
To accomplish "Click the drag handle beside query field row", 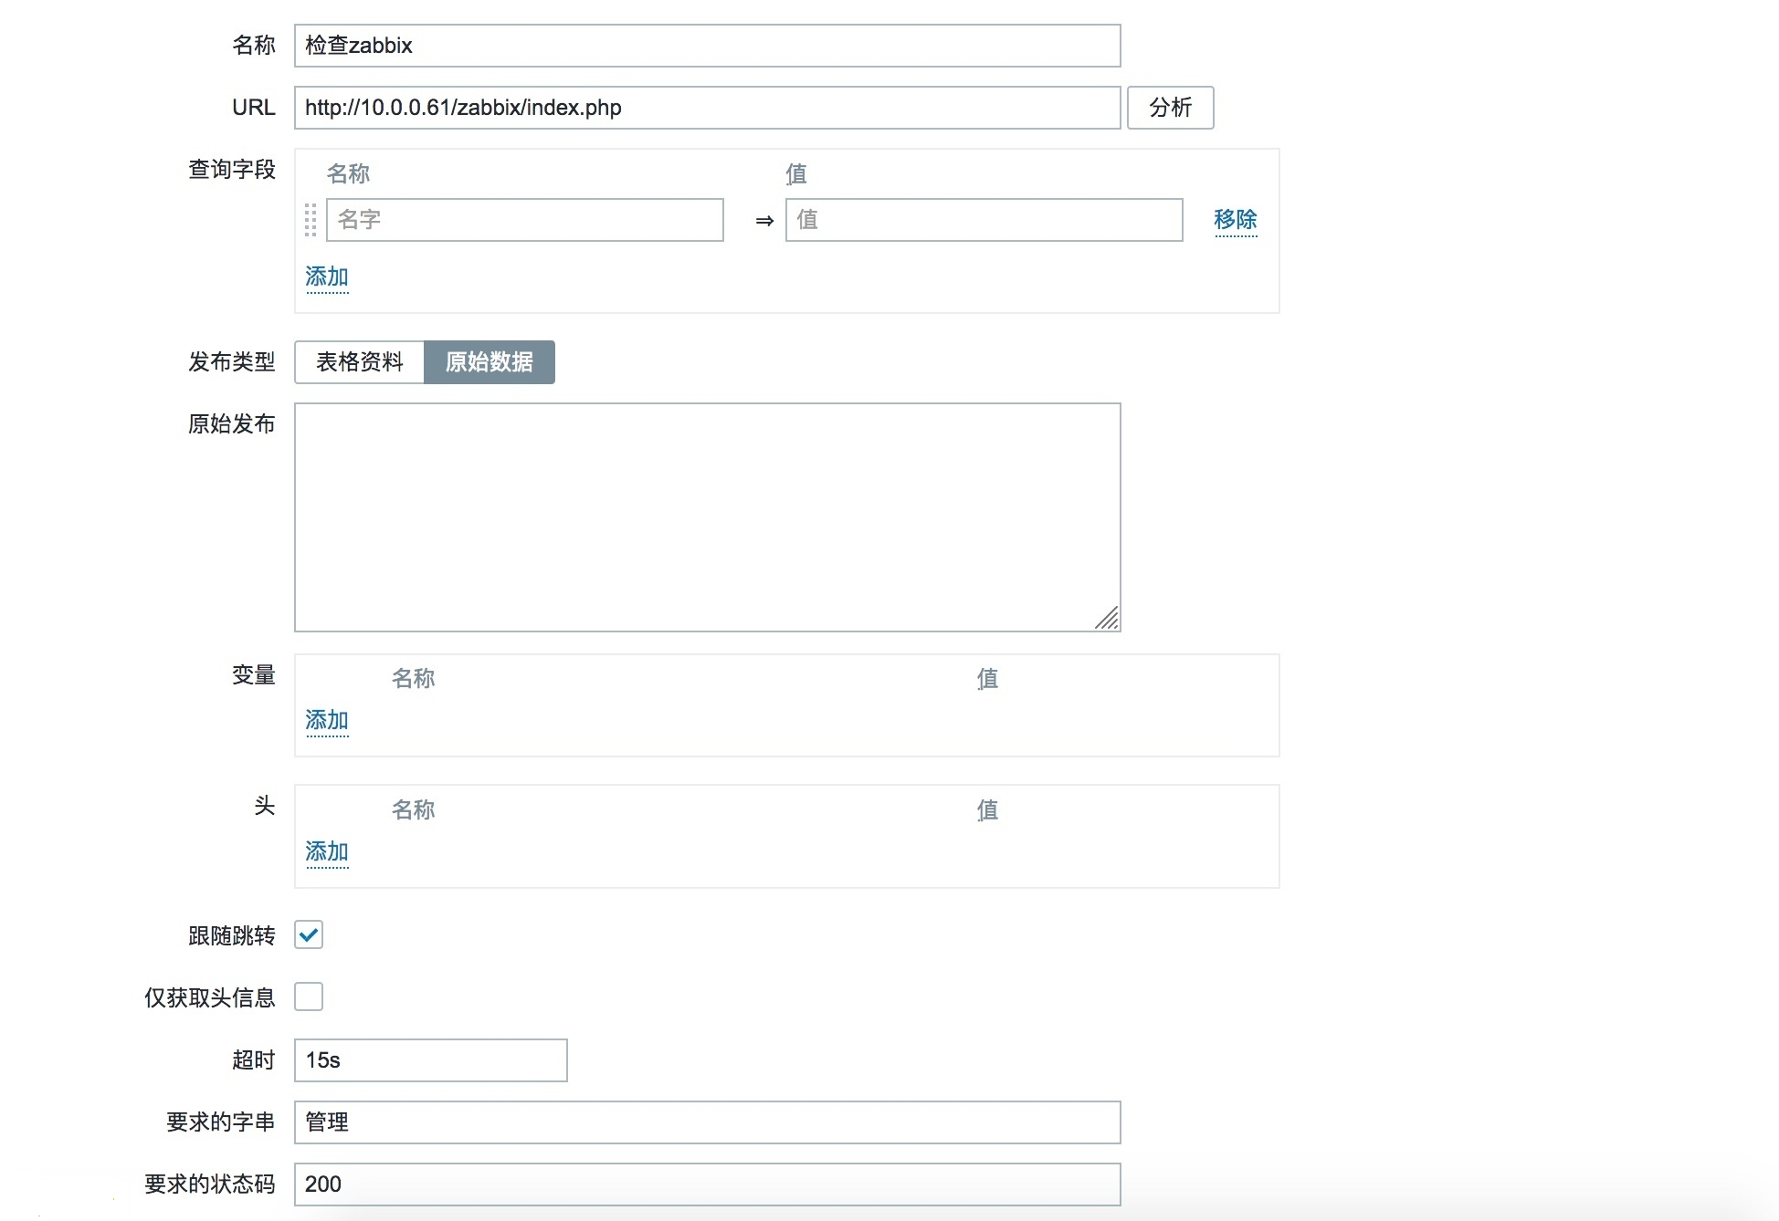I will tap(311, 220).
